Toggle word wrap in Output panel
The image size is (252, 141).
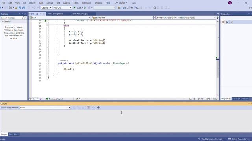click(93, 108)
